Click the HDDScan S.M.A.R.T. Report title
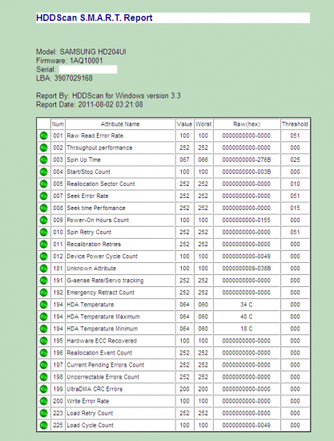Image resolution: width=334 pixels, height=441 pixels. point(95,18)
